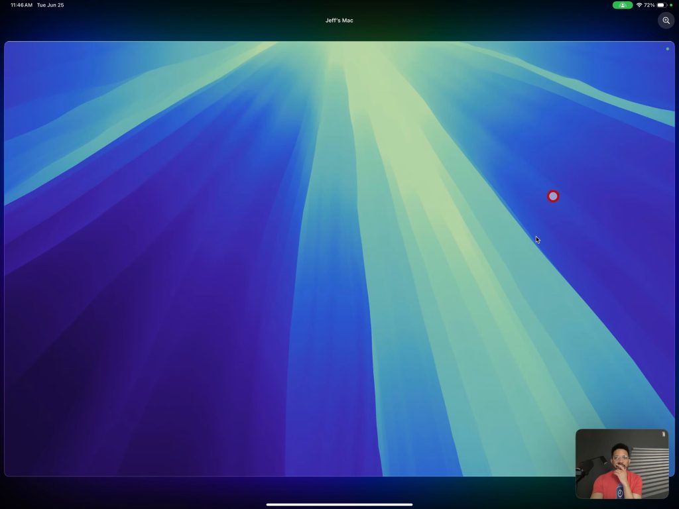Viewport: 679px width, 509px height.
Task: Tap the battery icon in status bar
Action: (x=661, y=5)
